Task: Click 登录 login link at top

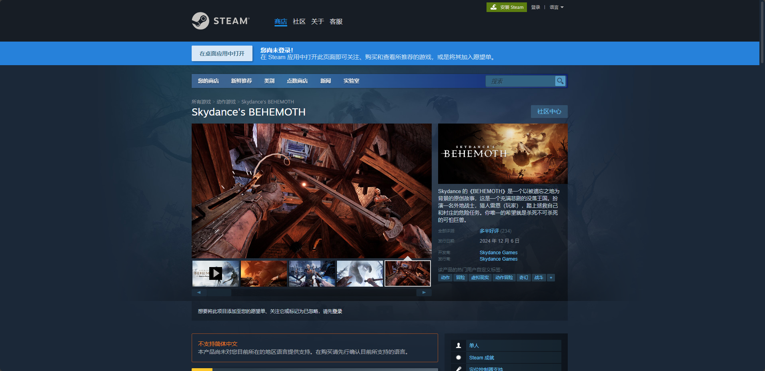Action: pos(536,7)
